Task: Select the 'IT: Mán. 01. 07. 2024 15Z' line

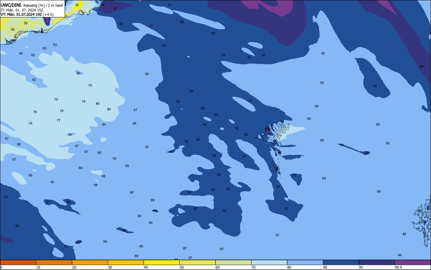Action: coord(21,10)
